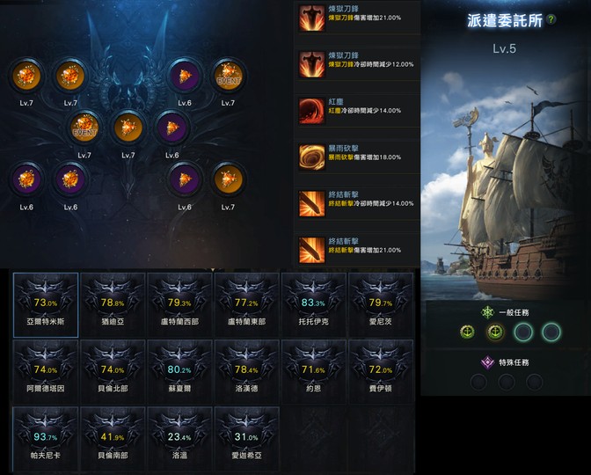This screenshot has height=475, width=591.
Task: Open the help icon beside 派遣委託所
Action: coord(551,19)
